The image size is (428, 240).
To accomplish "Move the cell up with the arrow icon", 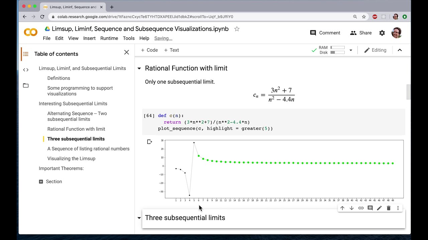I will 342,208.
